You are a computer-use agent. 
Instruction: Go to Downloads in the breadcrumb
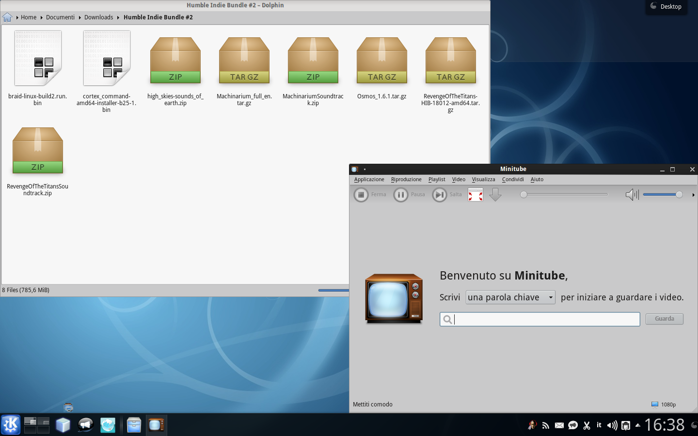pos(98,17)
